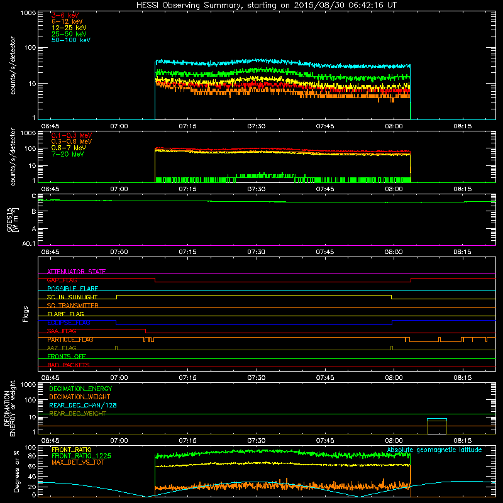Click the REAR_DEC_CHAN/128 legend label
Screen dimensions: 503x503
click(x=83, y=405)
